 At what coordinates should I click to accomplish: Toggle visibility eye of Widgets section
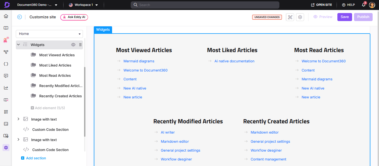click(x=73, y=45)
